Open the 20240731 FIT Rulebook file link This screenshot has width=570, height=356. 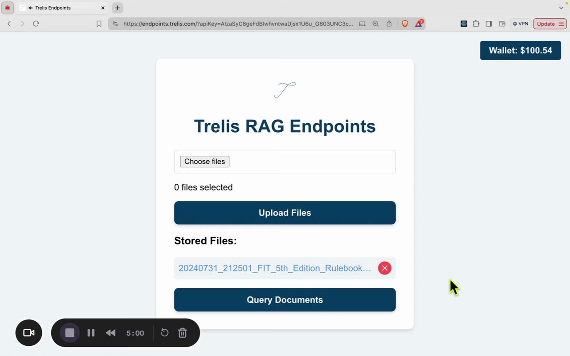pyautogui.click(x=275, y=268)
